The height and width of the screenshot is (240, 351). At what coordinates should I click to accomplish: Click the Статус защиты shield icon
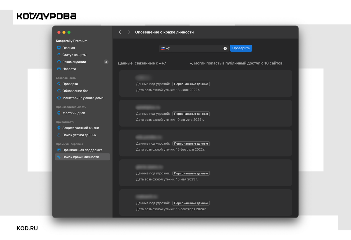pyautogui.click(x=59, y=55)
